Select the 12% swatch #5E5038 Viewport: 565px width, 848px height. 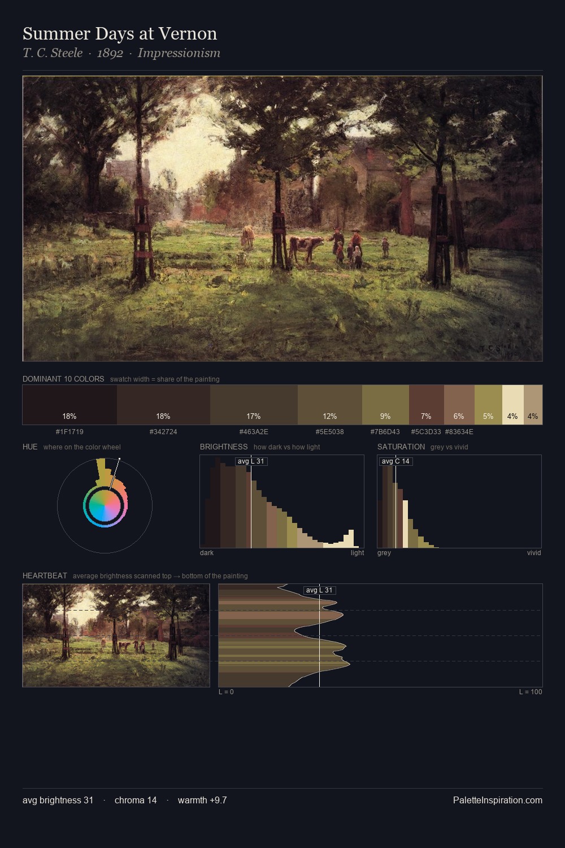click(330, 405)
